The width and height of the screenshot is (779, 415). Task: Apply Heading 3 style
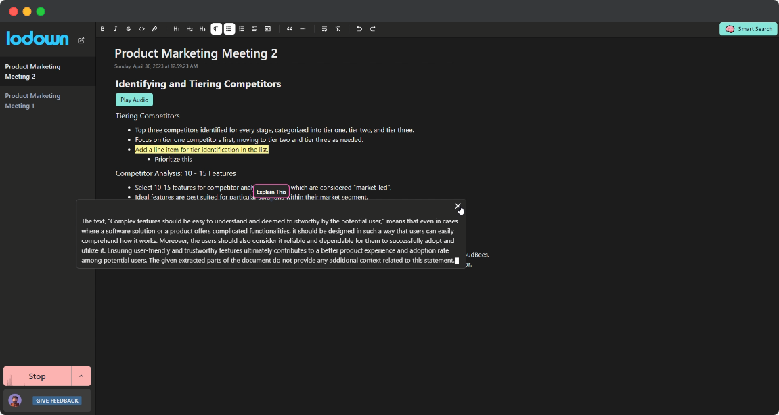pyautogui.click(x=202, y=29)
